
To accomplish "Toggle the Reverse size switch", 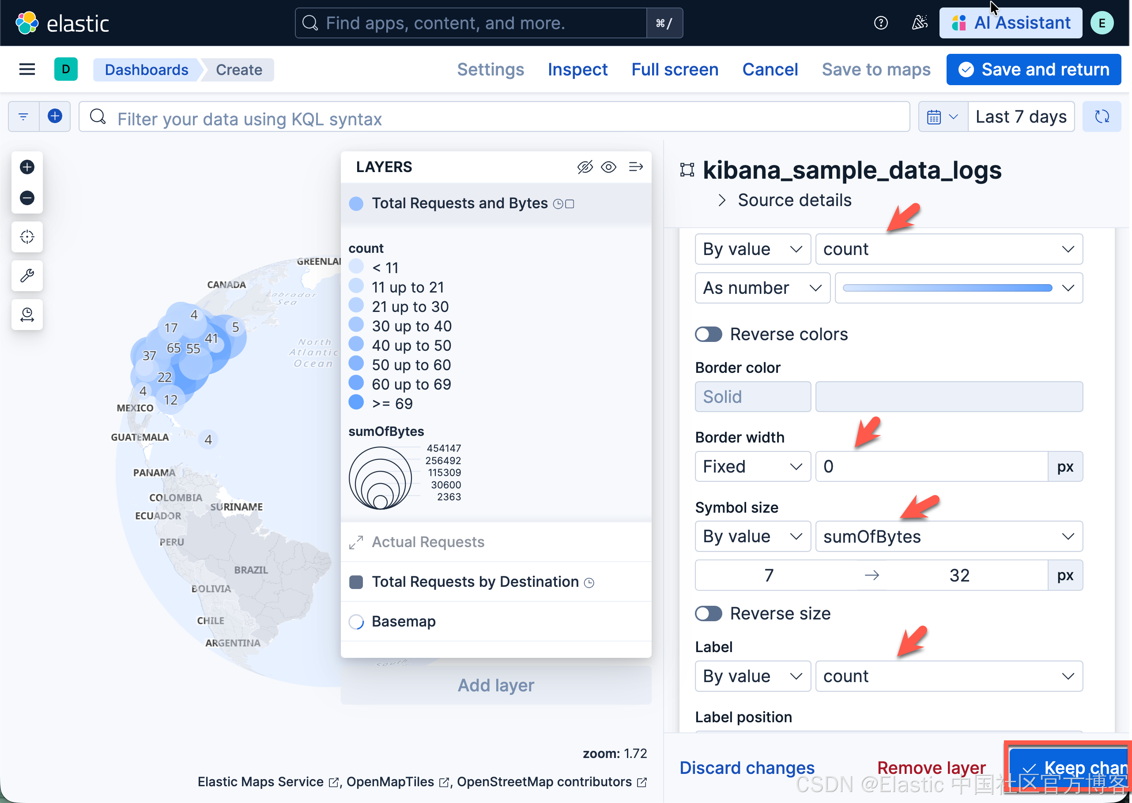I will (708, 613).
